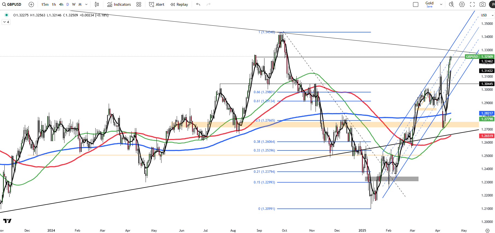Screen dimensions: 495x233
Task: Take a chart snapshot with the camera icon
Action: (x=483, y=4)
